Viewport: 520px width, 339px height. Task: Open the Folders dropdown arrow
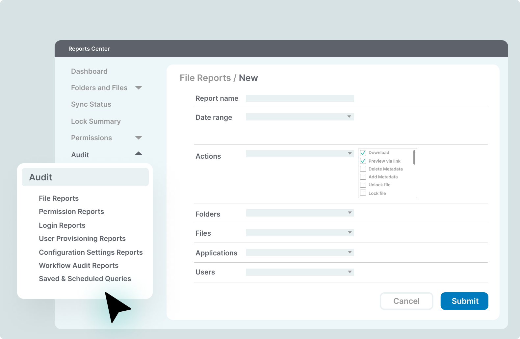click(350, 213)
